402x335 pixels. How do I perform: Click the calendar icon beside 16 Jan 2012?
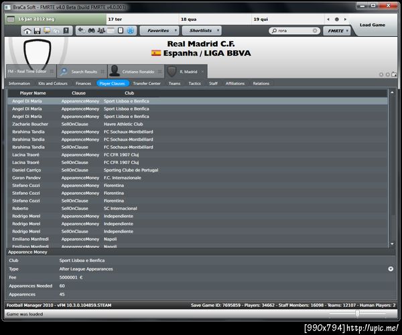click(x=11, y=19)
